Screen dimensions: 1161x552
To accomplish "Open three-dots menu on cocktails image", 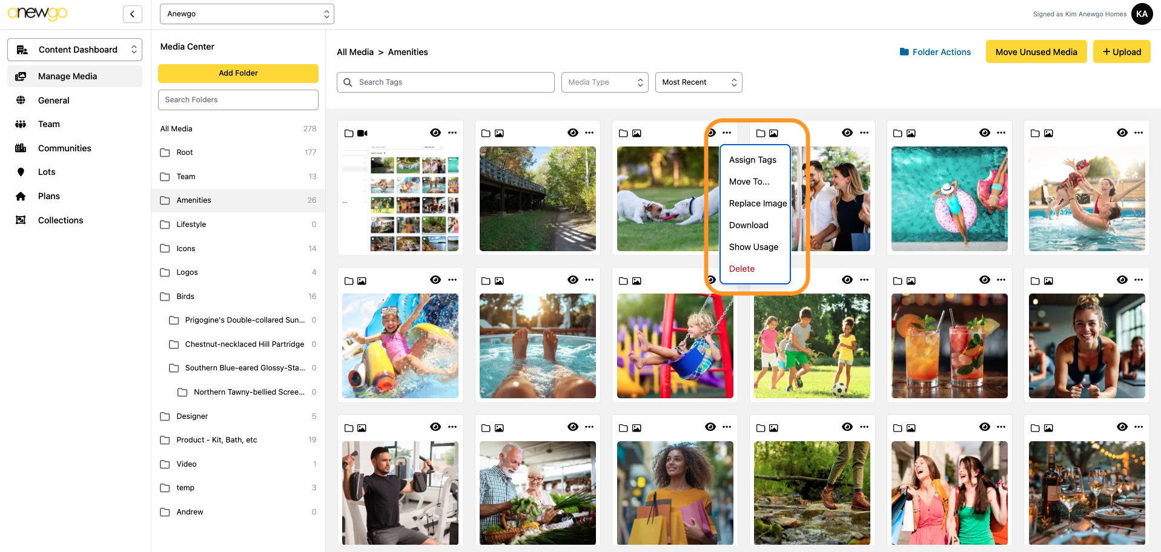I will [1001, 280].
